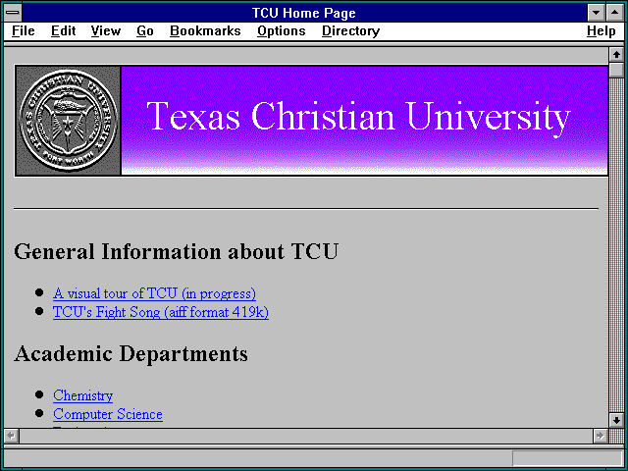This screenshot has width=628, height=471.
Task: Open the Chemistry department link
Action: click(x=82, y=395)
